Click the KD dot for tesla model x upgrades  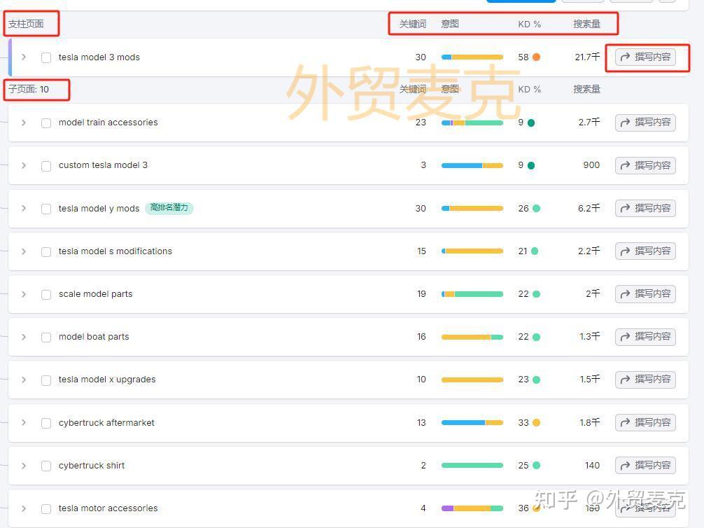(536, 380)
